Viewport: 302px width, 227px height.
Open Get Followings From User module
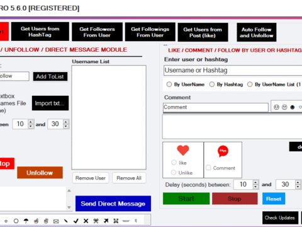tap(150, 32)
